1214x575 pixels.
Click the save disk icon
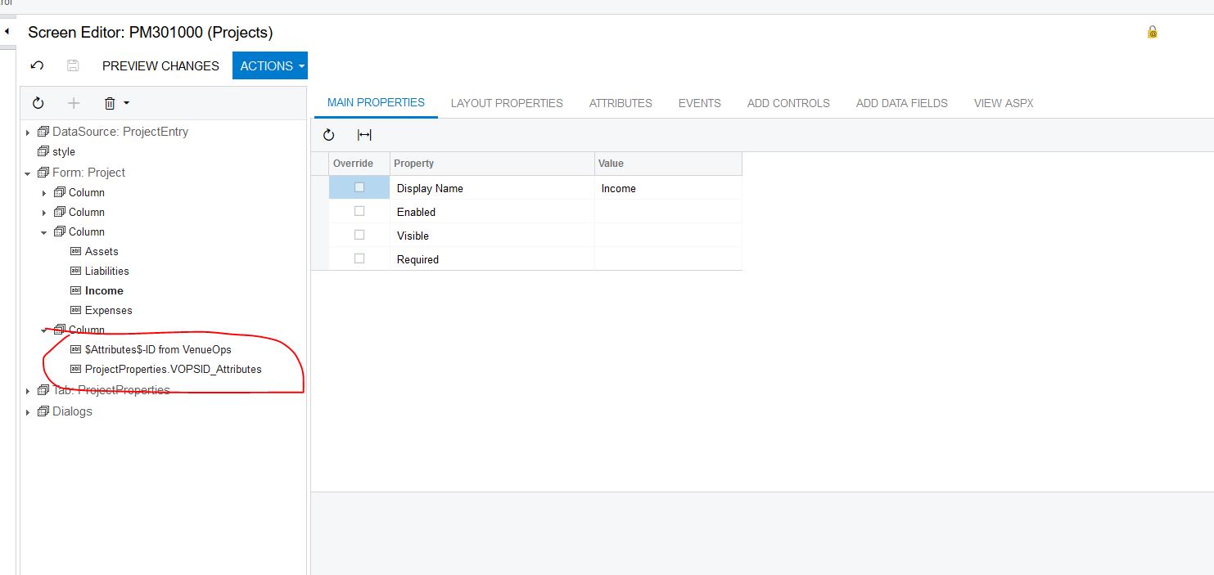[x=73, y=65]
